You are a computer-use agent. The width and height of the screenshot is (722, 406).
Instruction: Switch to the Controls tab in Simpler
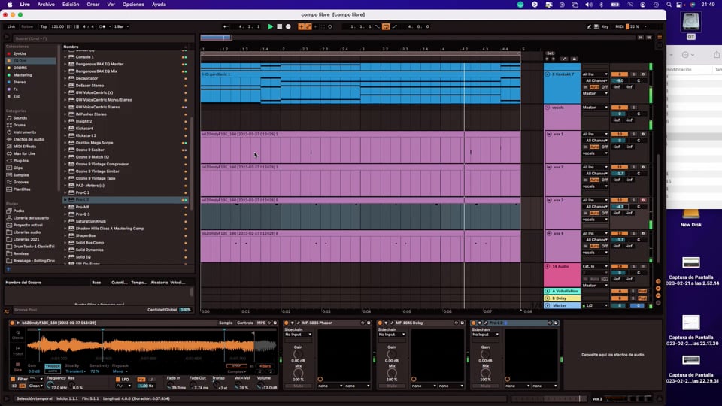coord(245,323)
